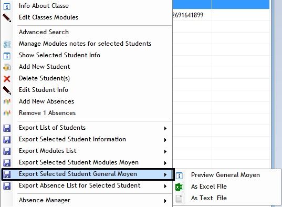The height and width of the screenshot is (207, 282).
Task: Click the Excel icon beside As Excel File
Action: (x=179, y=187)
